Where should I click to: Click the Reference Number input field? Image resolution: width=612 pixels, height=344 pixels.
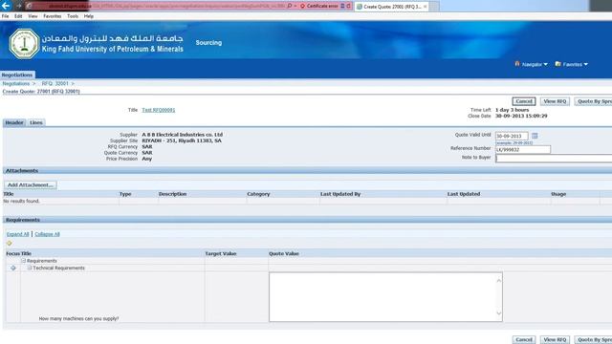[523, 149]
